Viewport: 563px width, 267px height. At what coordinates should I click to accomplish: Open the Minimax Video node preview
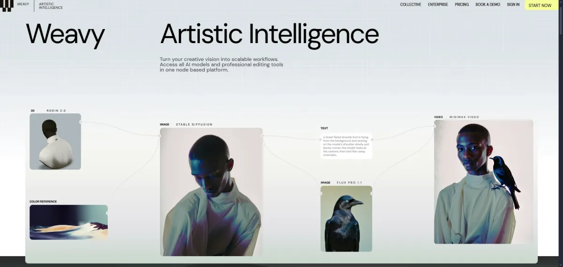[484, 182]
